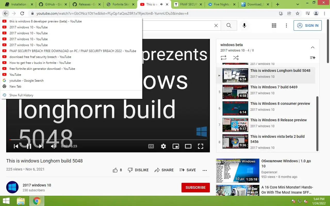The height and width of the screenshot is (206, 330).
Task: Save the playlist with the add-to-list icon
Action: [312, 58]
